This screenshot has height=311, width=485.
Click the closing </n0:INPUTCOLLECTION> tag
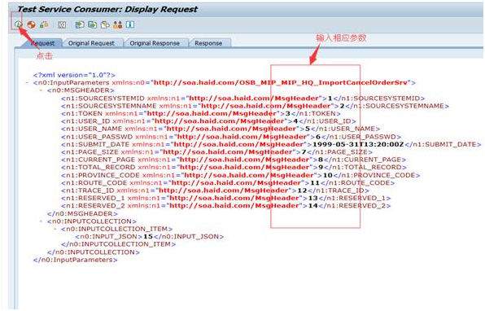[94, 252]
